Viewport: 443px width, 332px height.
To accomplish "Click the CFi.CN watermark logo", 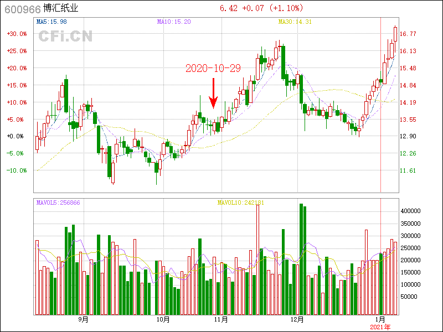I will coord(65,37).
